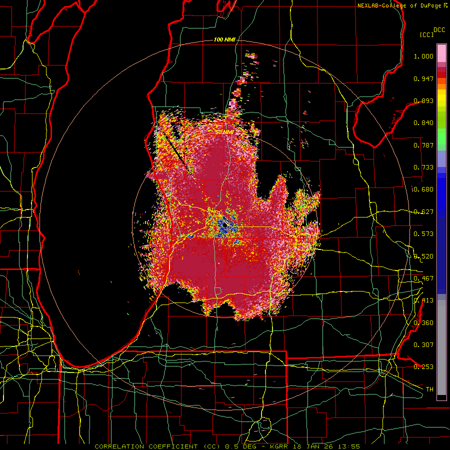Pick the light pink segment atop color bar
The height and width of the screenshot is (450, 450).
pyautogui.click(x=441, y=53)
